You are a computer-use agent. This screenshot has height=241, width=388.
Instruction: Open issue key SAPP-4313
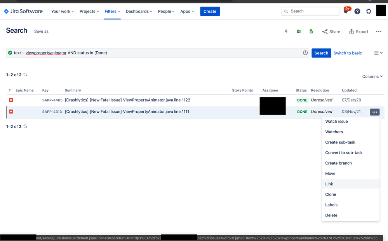tap(52, 112)
